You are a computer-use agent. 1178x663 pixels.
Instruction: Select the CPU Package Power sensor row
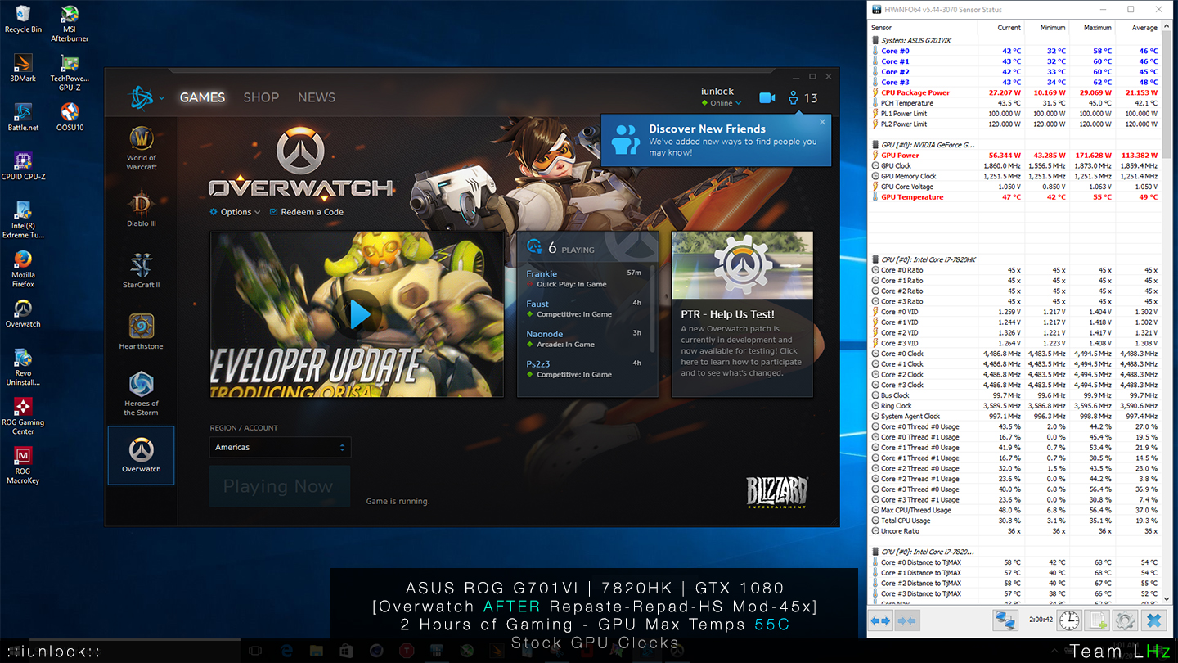pos(1014,92)
